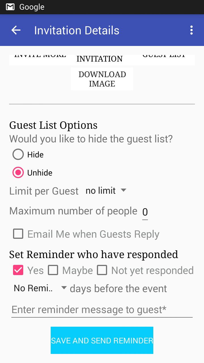This screenshot has height=363, width=204.
Task: Select the Unhide radio button
Action: pos(18,173)
